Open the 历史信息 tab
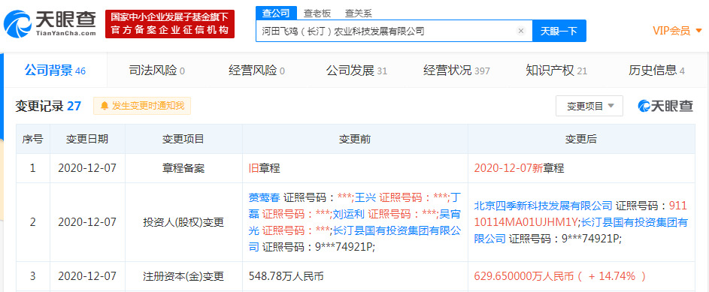 click(656, 71)
